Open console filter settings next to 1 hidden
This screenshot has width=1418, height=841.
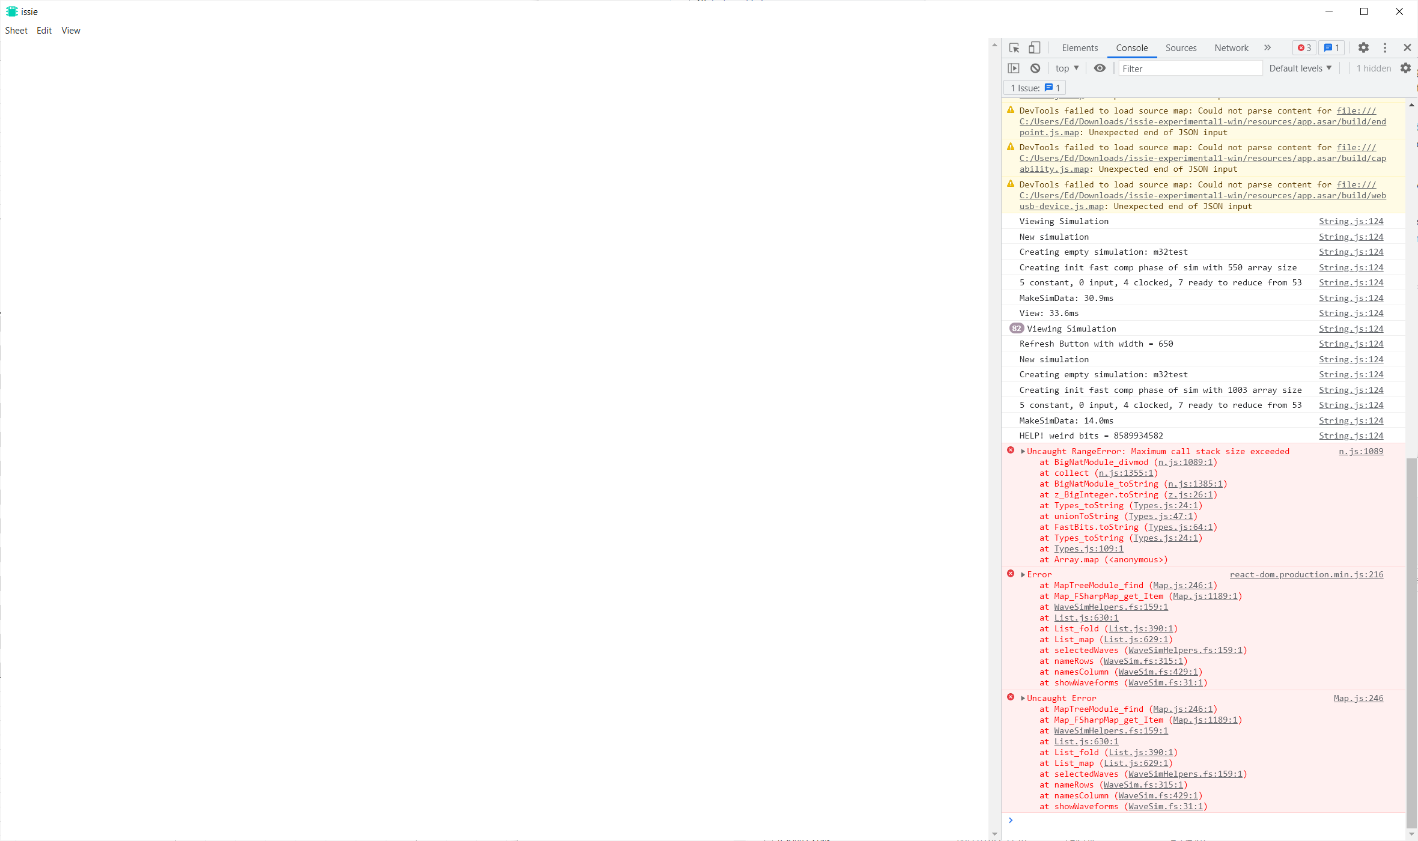1405,68
